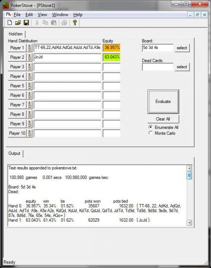Click the R/D icon for Player 2
This screenshot has width=211, height=268.
coord(29,57)
